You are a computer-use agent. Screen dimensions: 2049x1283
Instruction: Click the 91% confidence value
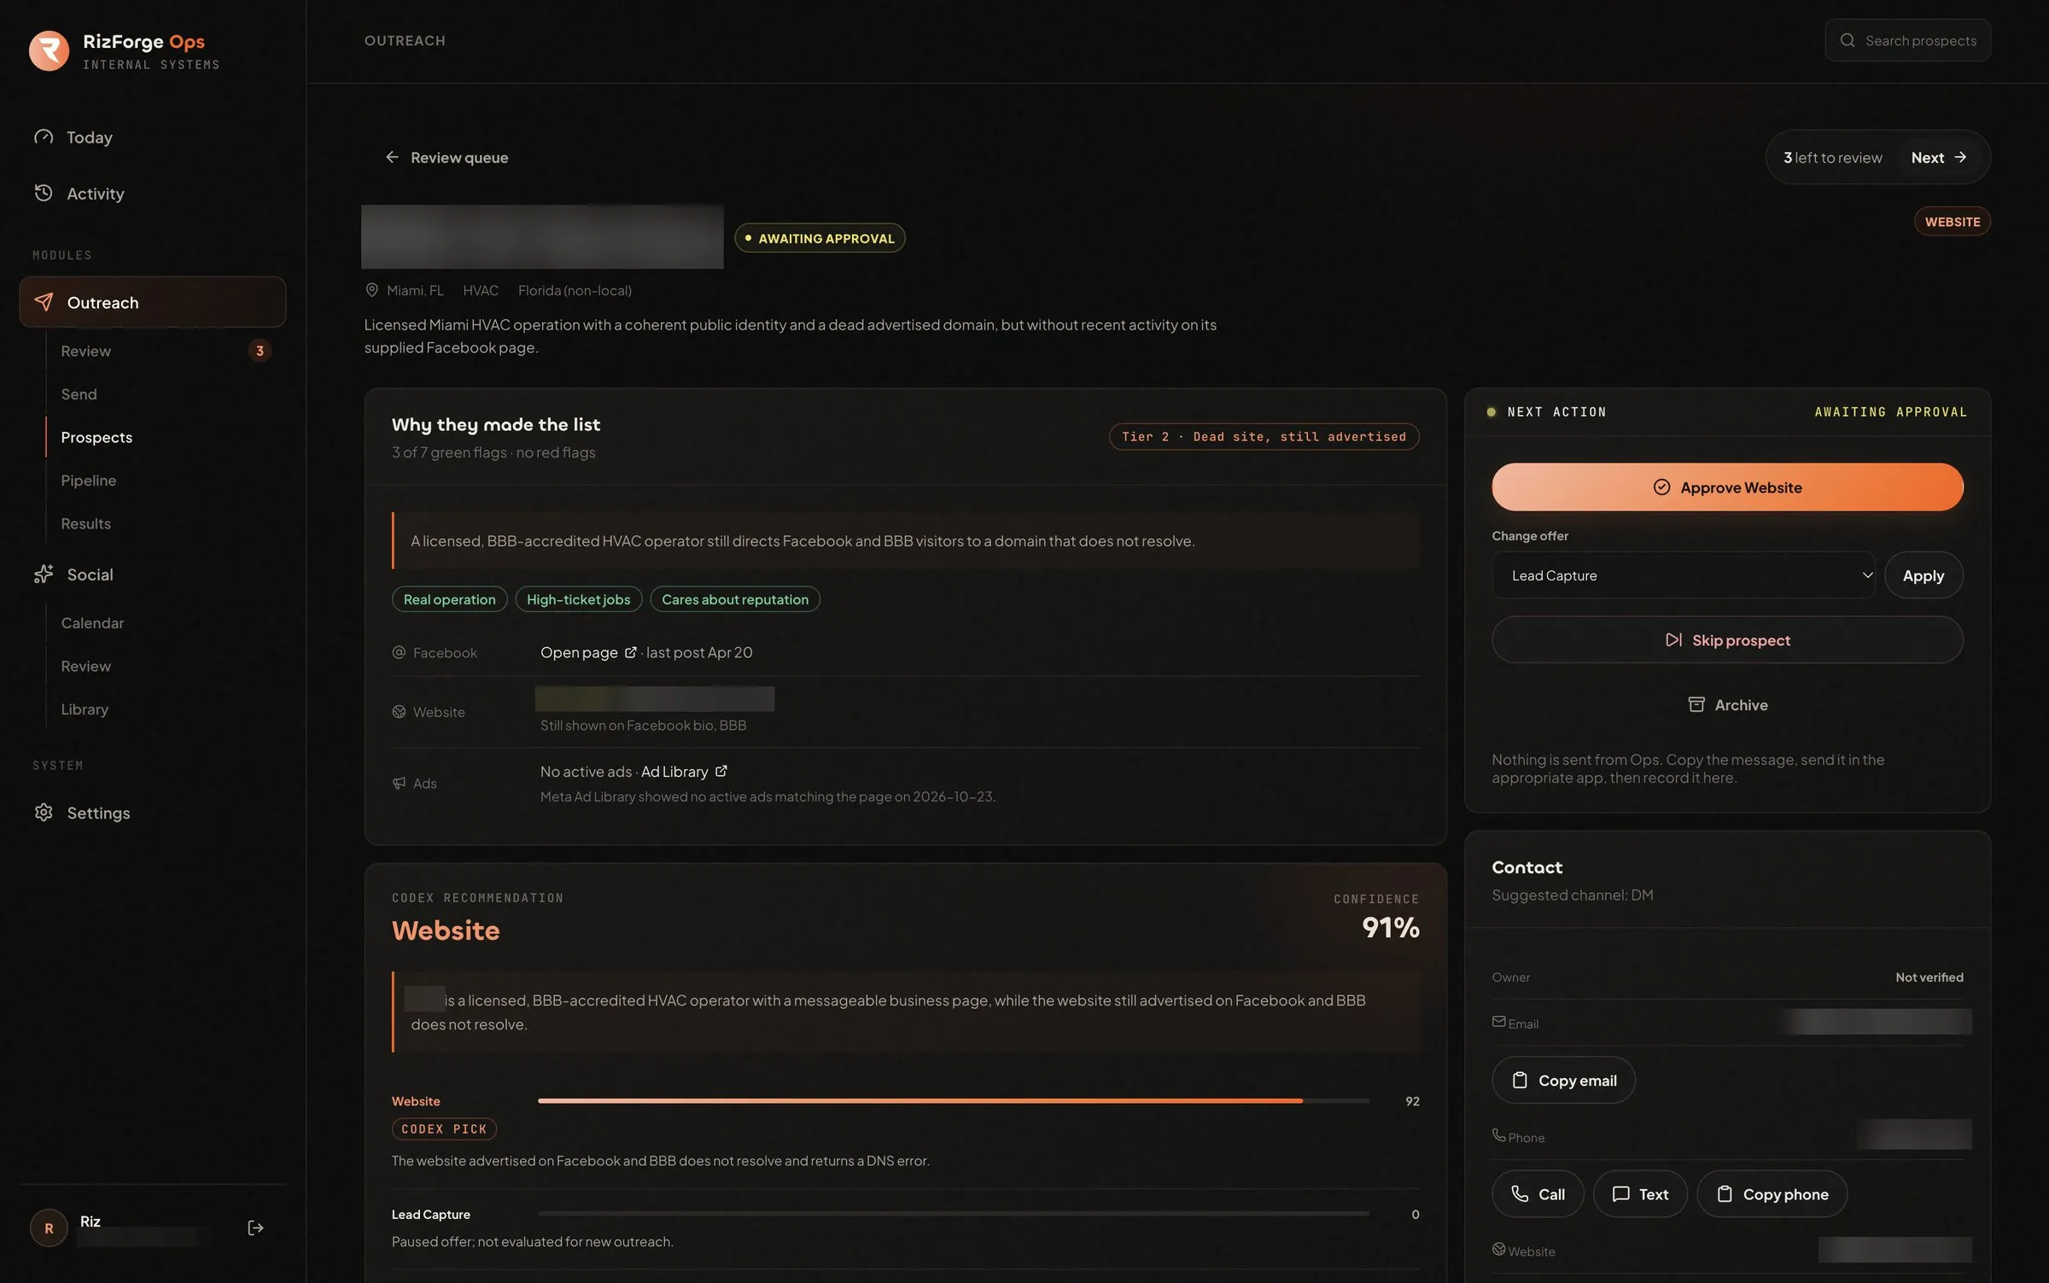pyautogui.click(x=1390, y=928)
